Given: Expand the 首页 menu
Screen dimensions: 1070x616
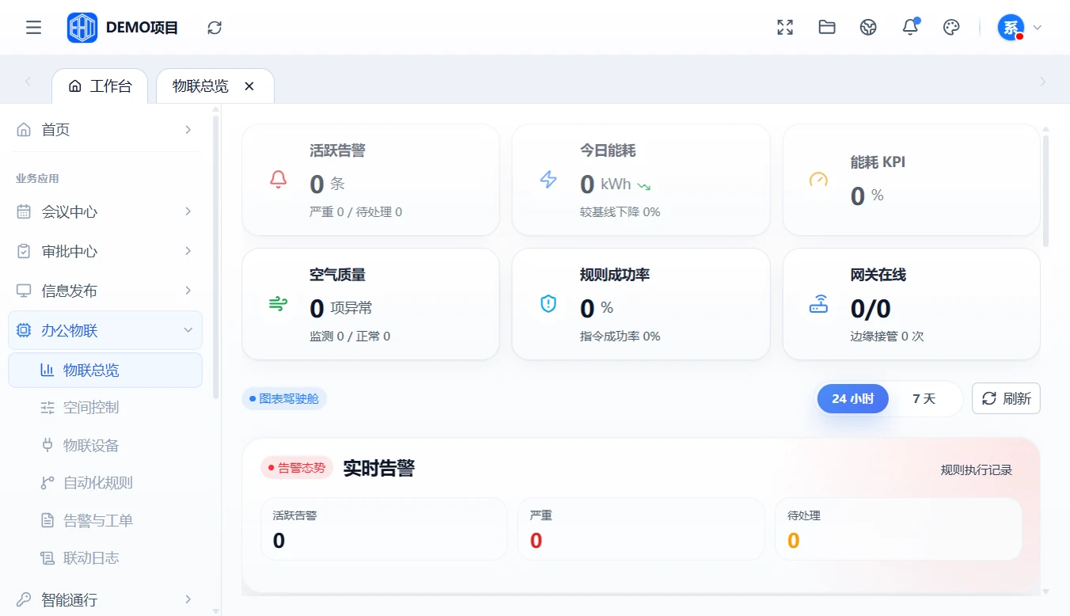Looking at the screenshot, I should click(x=104, y=130).
